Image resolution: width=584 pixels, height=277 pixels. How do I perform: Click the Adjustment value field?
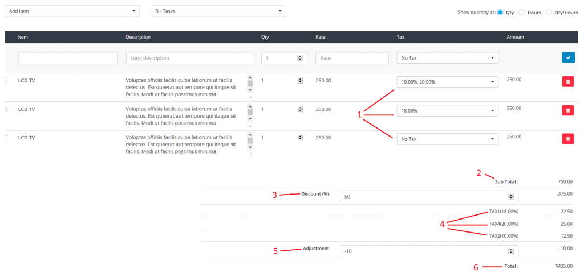pos(424,251)
